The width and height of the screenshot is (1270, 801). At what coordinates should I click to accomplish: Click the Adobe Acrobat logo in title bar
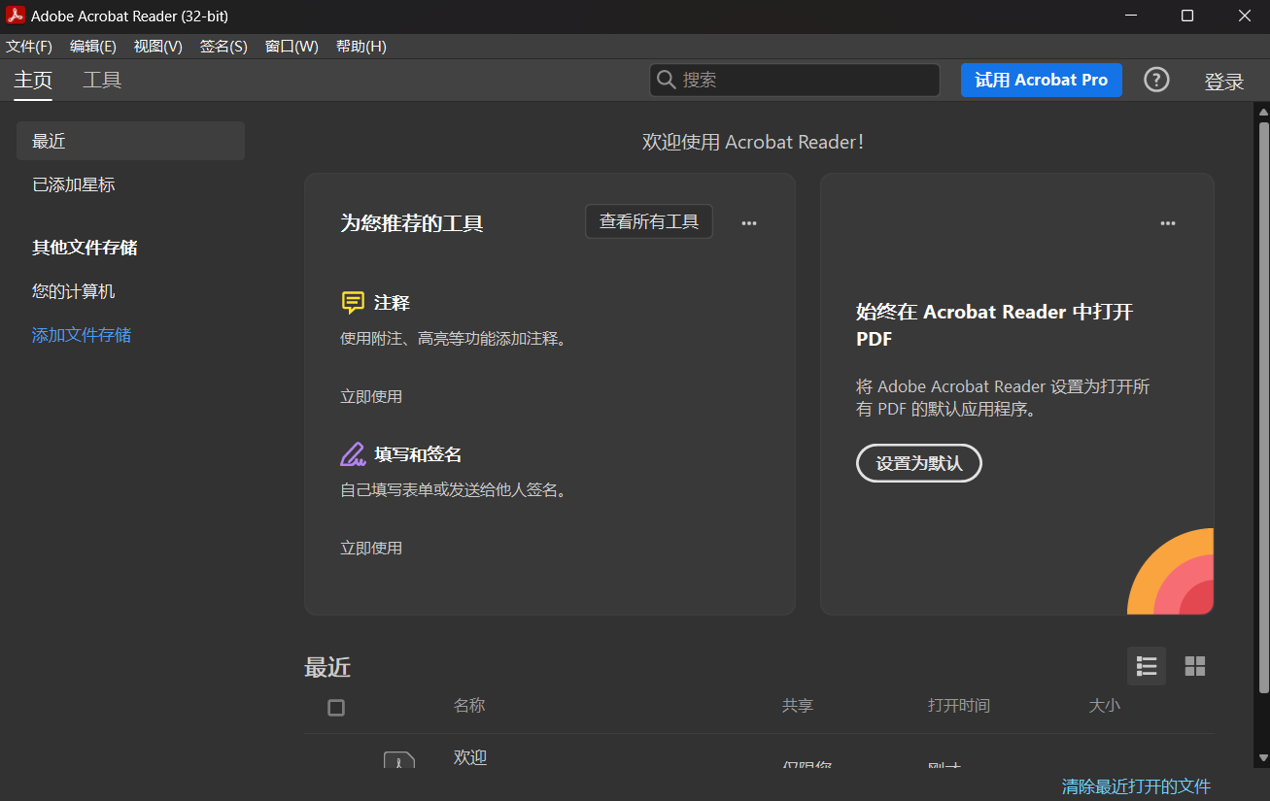15,16
